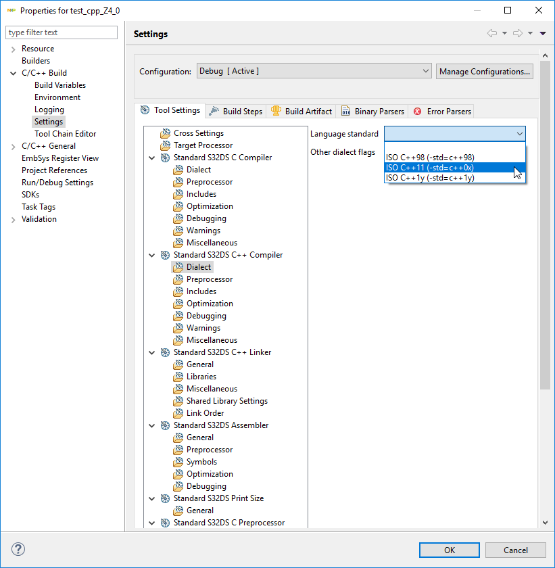Image resolution: width=555 pixels, height=568 pixels.
Task: Open the back history dropdown arrow
Action: point(504,33)
